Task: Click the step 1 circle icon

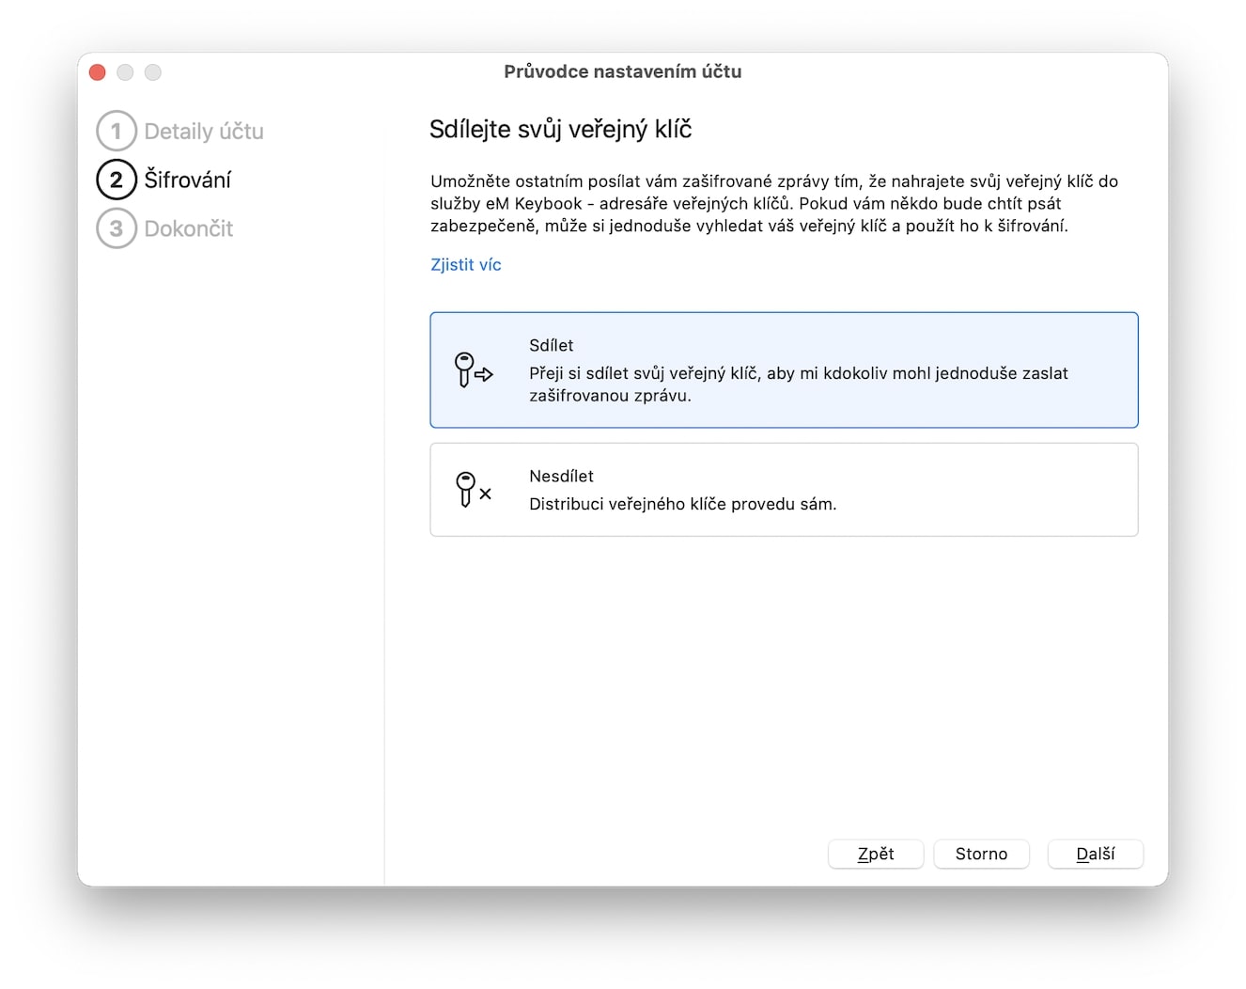Action: [x=117, y=132]
